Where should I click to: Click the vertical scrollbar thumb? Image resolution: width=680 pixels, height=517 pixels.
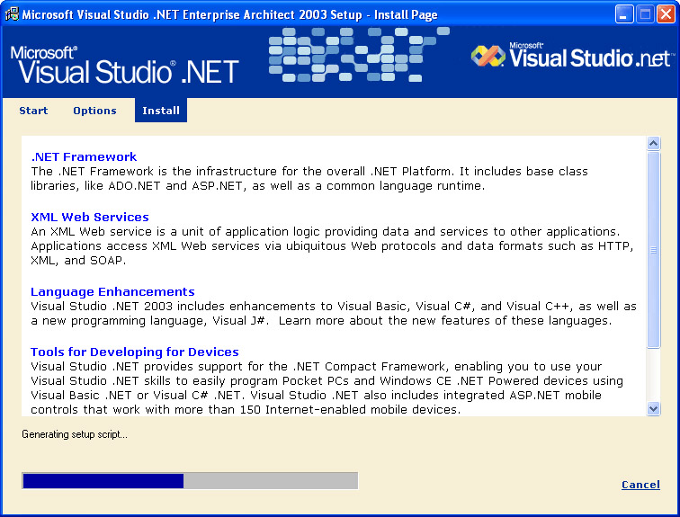point(654,249)
